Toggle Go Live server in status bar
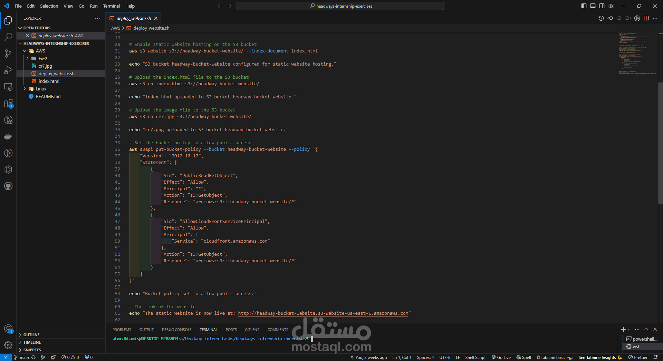 (501, 357)
